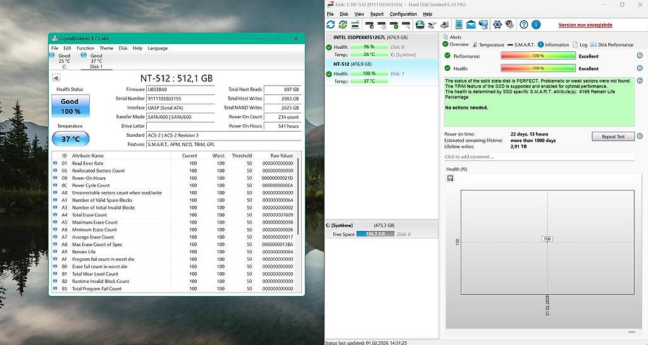Click the help icon beside the green status text

(640, 80)
